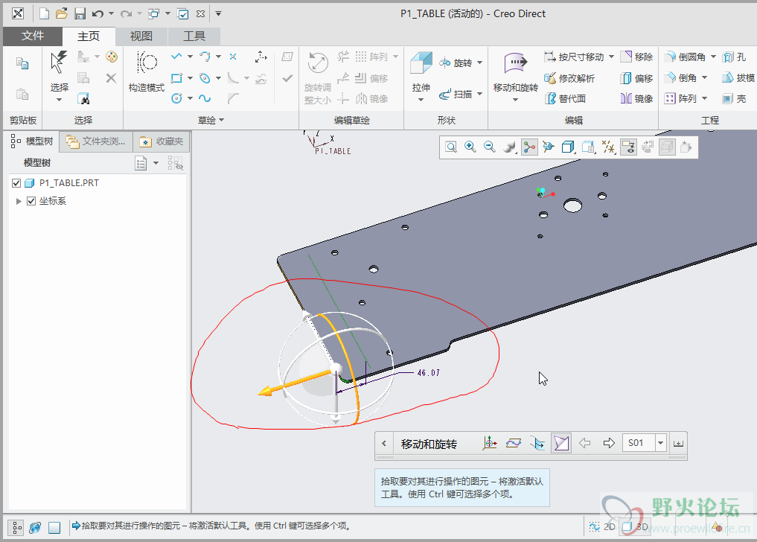Screen dimensions: 757x542
Task: Switch to the 工具 ribbon tab
Action: point(194,36)
